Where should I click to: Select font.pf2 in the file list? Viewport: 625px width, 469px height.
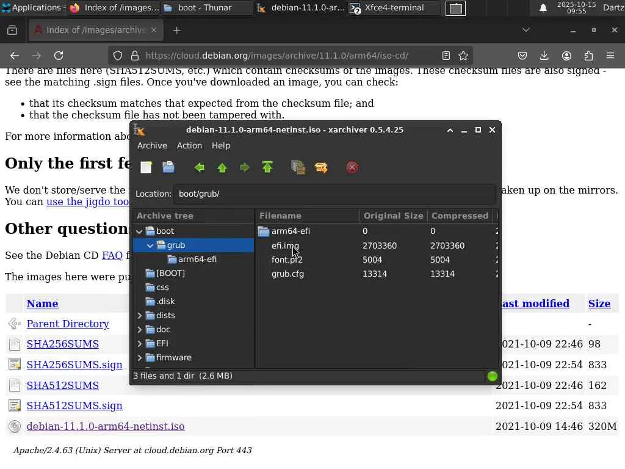click(x=287, y=260)
